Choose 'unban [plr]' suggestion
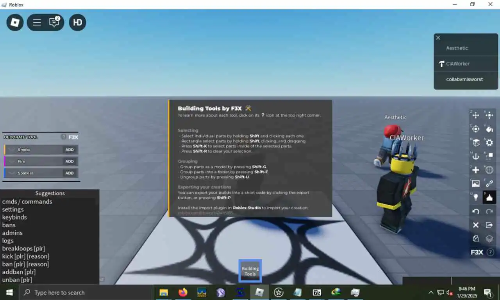This screenshot has width=500, height=300. [x=17, y=280]
